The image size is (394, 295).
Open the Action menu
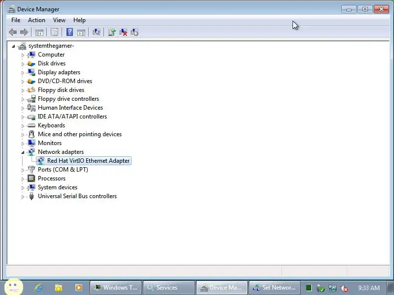pyautogui.click(x=36, y=20)
